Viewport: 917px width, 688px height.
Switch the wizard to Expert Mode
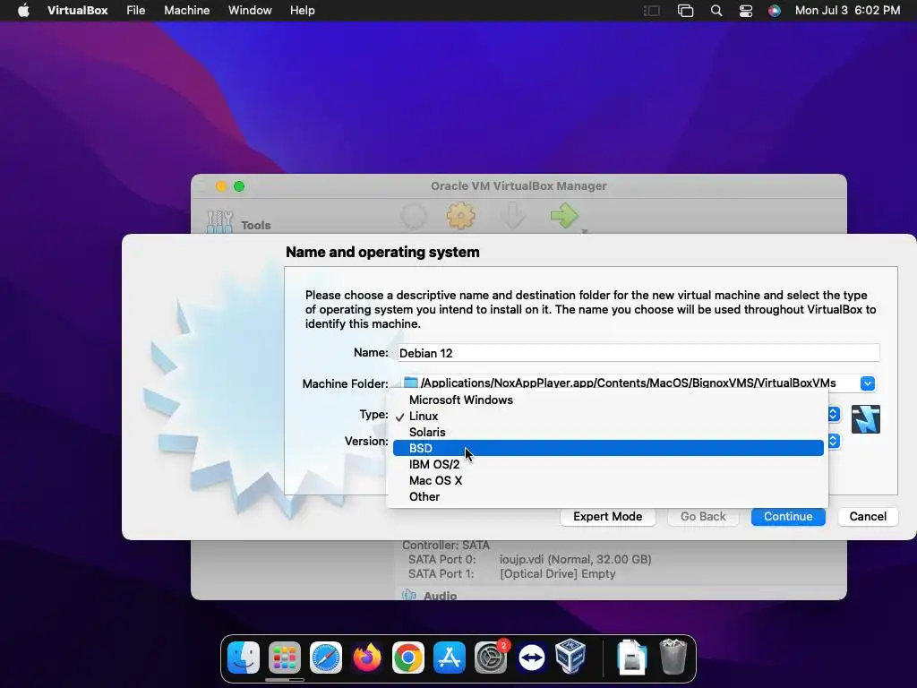tap(608, 517)
